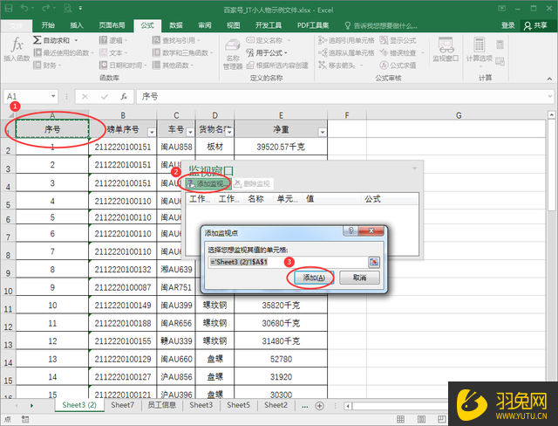Screen dimensions: 558x426
Task: Click the 取消 Cancel button in the dialog
Action: (359, 278)
